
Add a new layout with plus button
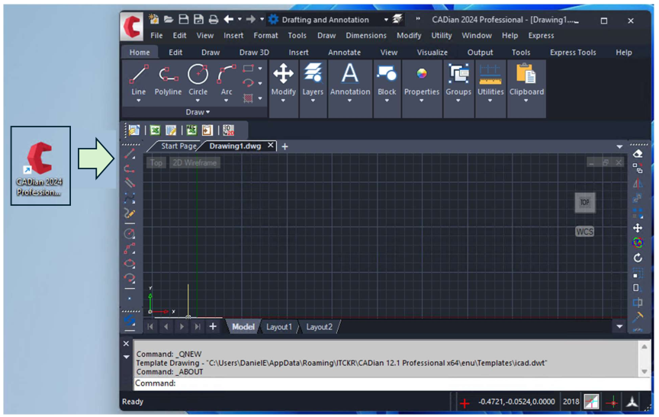click(213, 326)
